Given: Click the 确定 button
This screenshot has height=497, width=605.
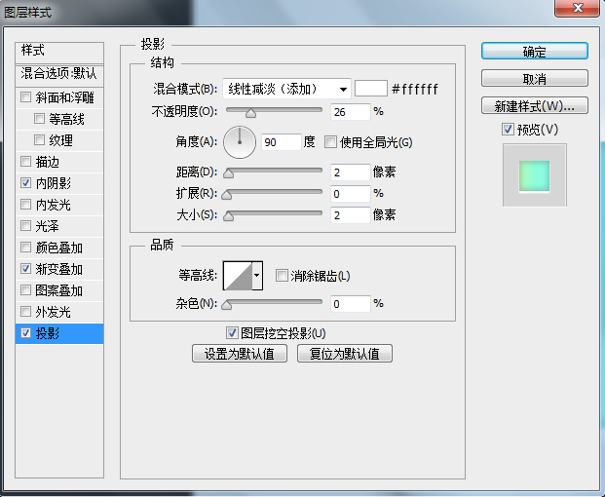Looking at the screenshot, I should [x=534, y=52].
